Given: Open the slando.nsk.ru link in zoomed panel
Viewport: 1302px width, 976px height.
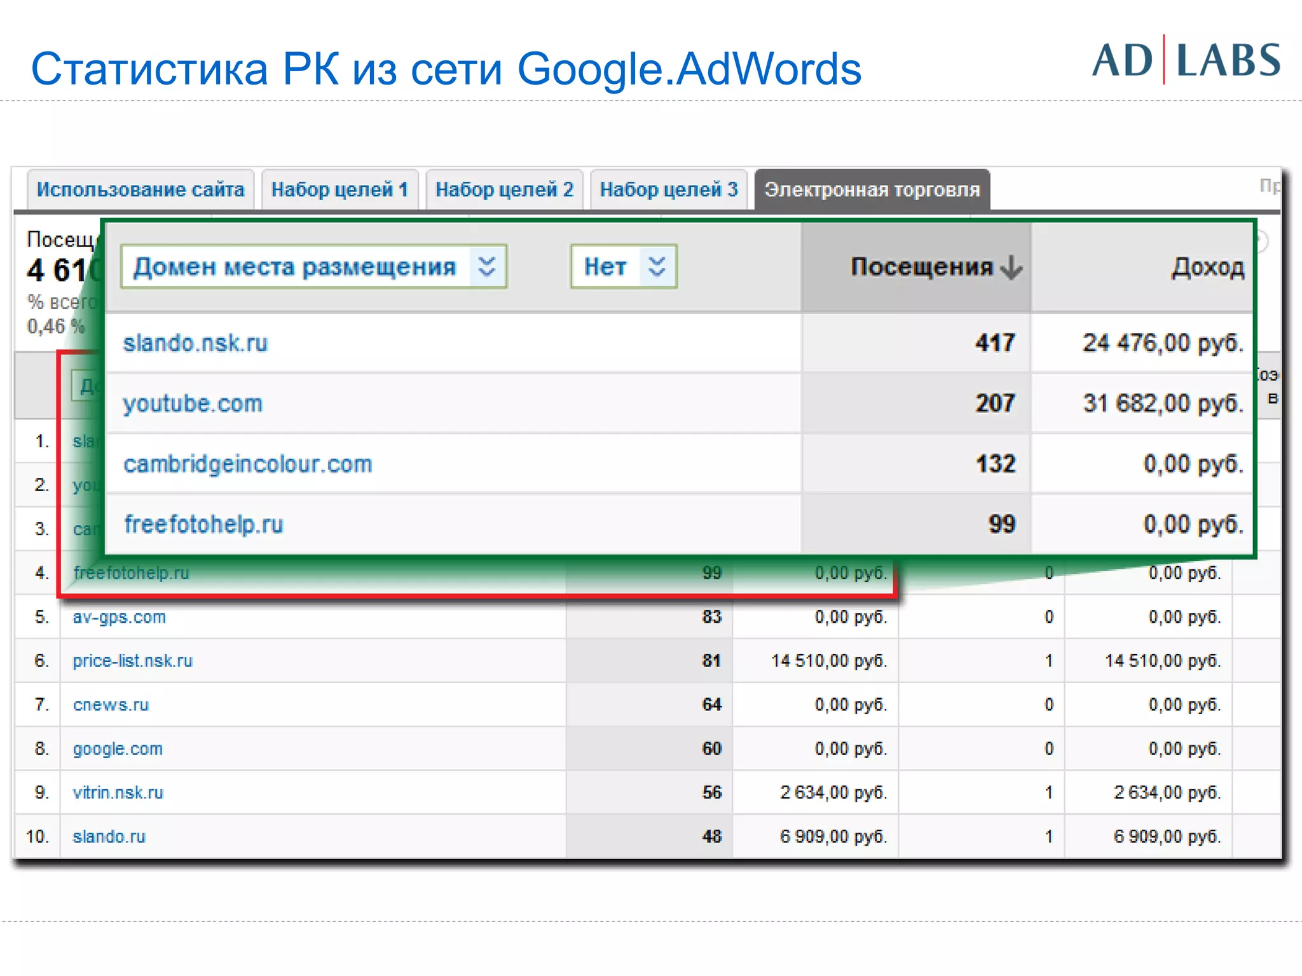Looking at the screenshot, I should point(196,343).
